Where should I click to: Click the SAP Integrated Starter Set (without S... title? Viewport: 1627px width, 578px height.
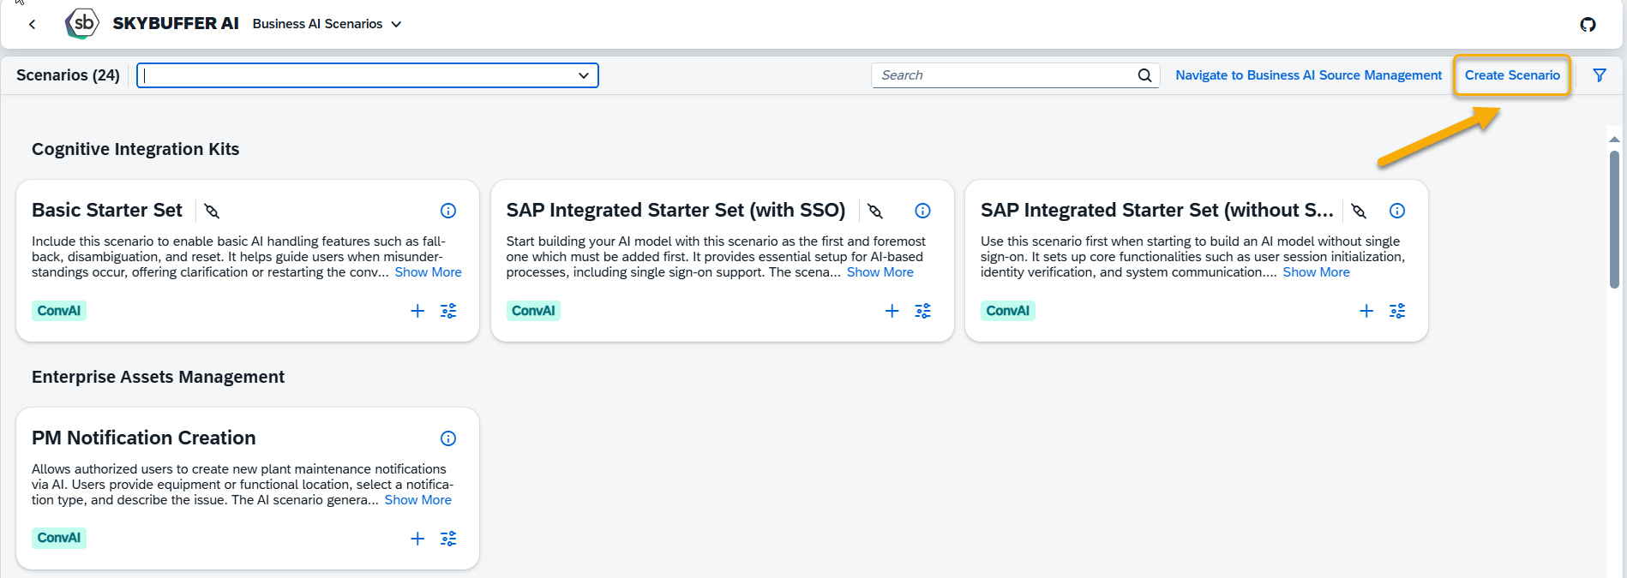1157,211
